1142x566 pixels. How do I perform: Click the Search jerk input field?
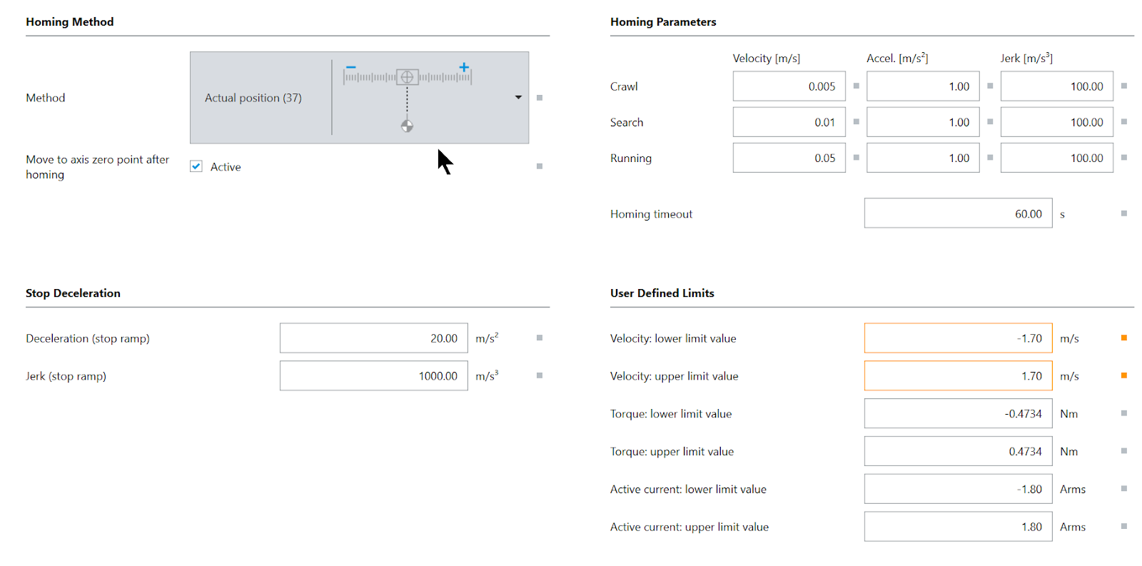pyautogui.click(x=1057, y=122)
